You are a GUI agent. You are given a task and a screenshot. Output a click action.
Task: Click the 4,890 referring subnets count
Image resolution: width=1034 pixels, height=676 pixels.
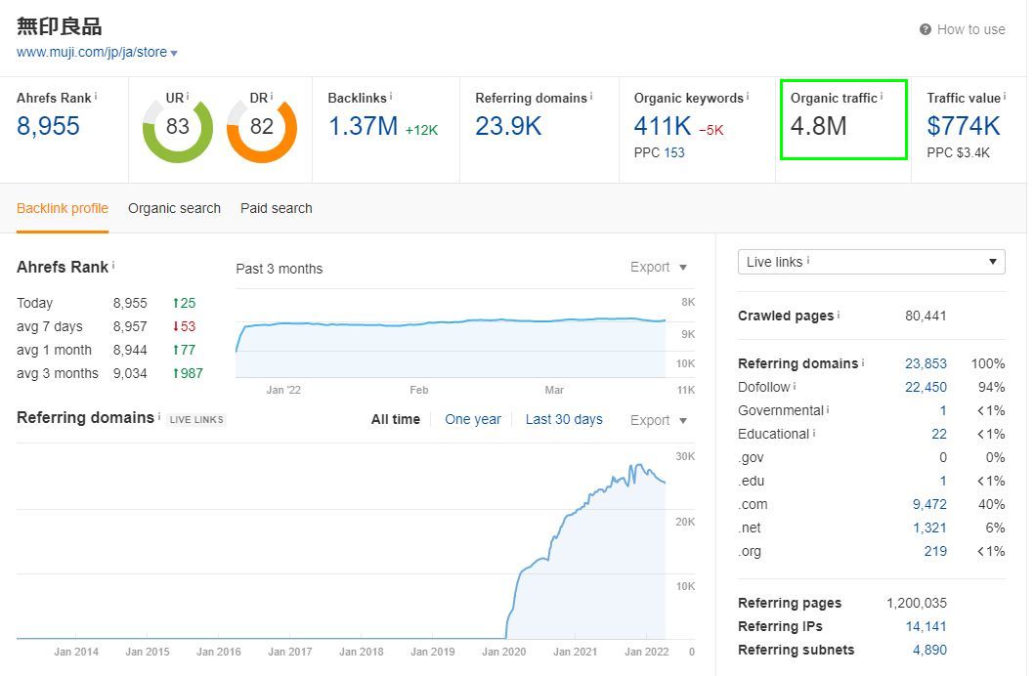tap(929, 650)
